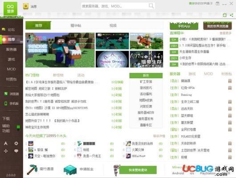Open the 消息 messages icon

pos(26,6)
